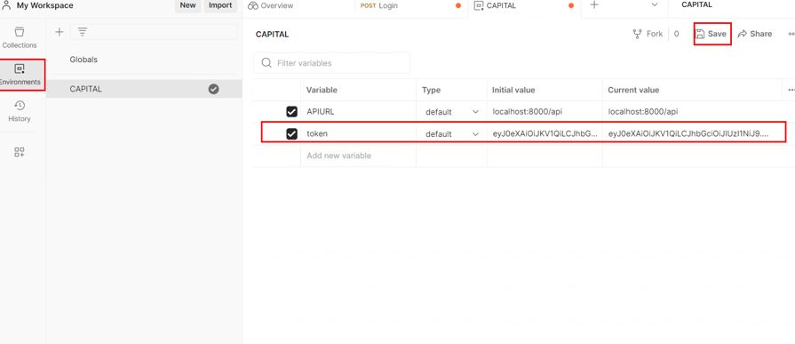This screenshot has width=795, height=344.
Task: Click the APIURL variable name cell
Action: pos(358,112)
